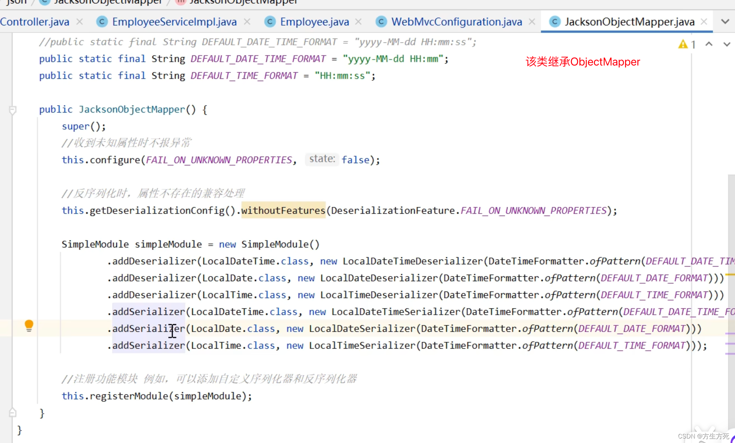Click the getDeserializationConfig method call
Viewport: 735px width, 443px height.
coord(157,211)
